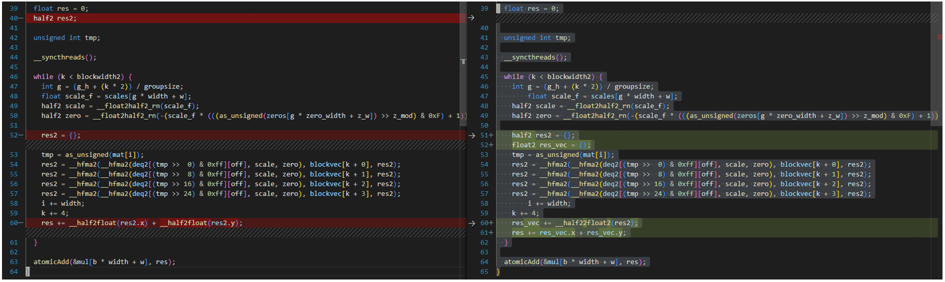Click the closing brace on right line 65
The image size is (945, 282).
pos(498,271)
